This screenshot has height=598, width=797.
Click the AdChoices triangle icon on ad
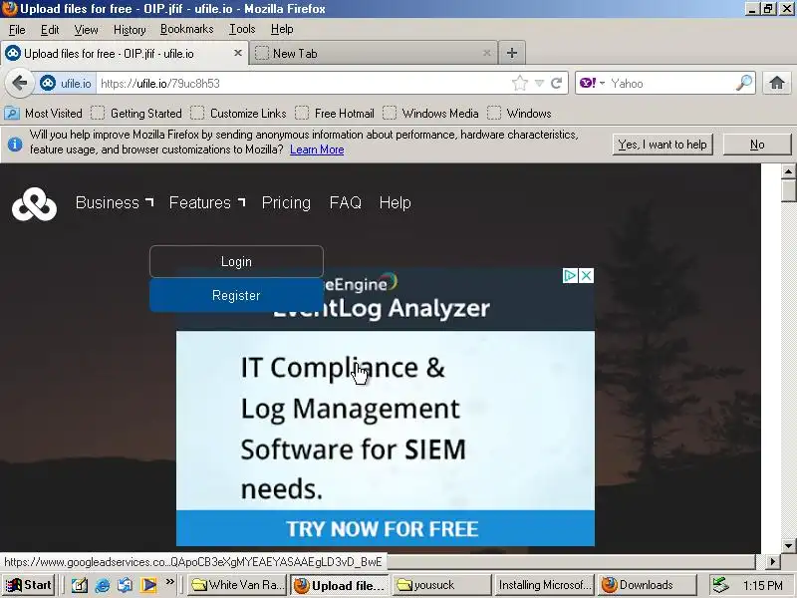pos(570,276)
